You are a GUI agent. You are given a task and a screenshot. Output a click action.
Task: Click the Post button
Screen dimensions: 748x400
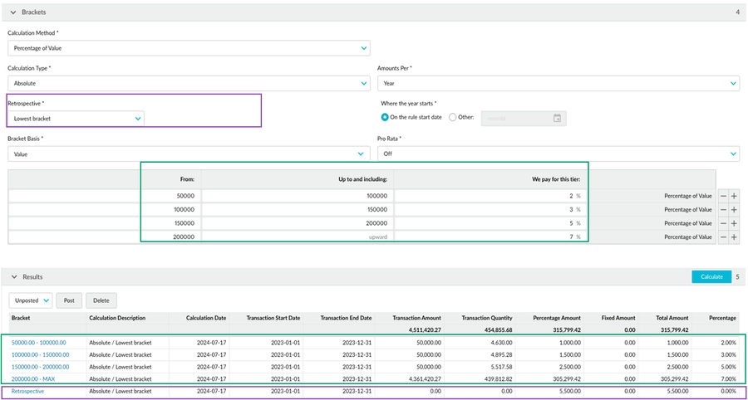click(x=69, y=300)
